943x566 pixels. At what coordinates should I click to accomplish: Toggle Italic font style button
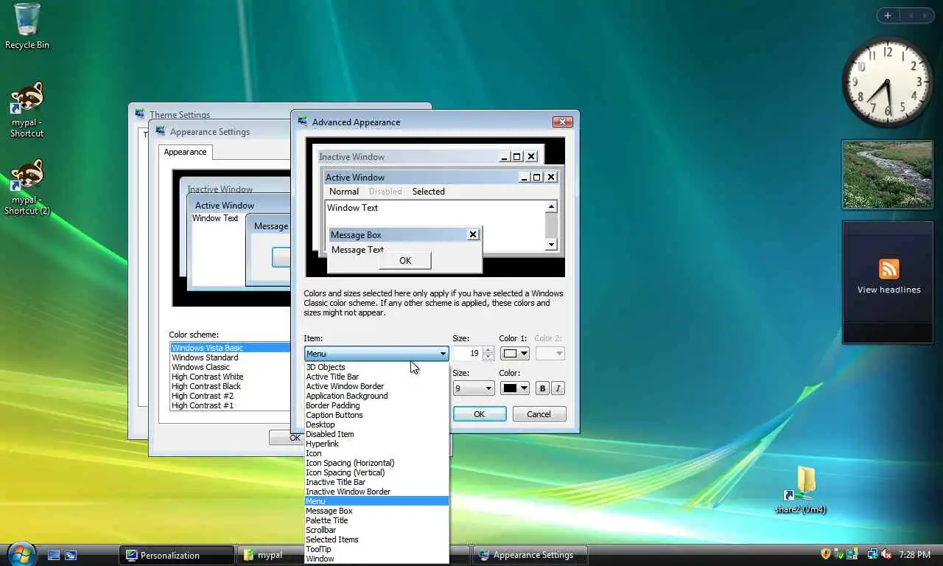coord(558,388)
